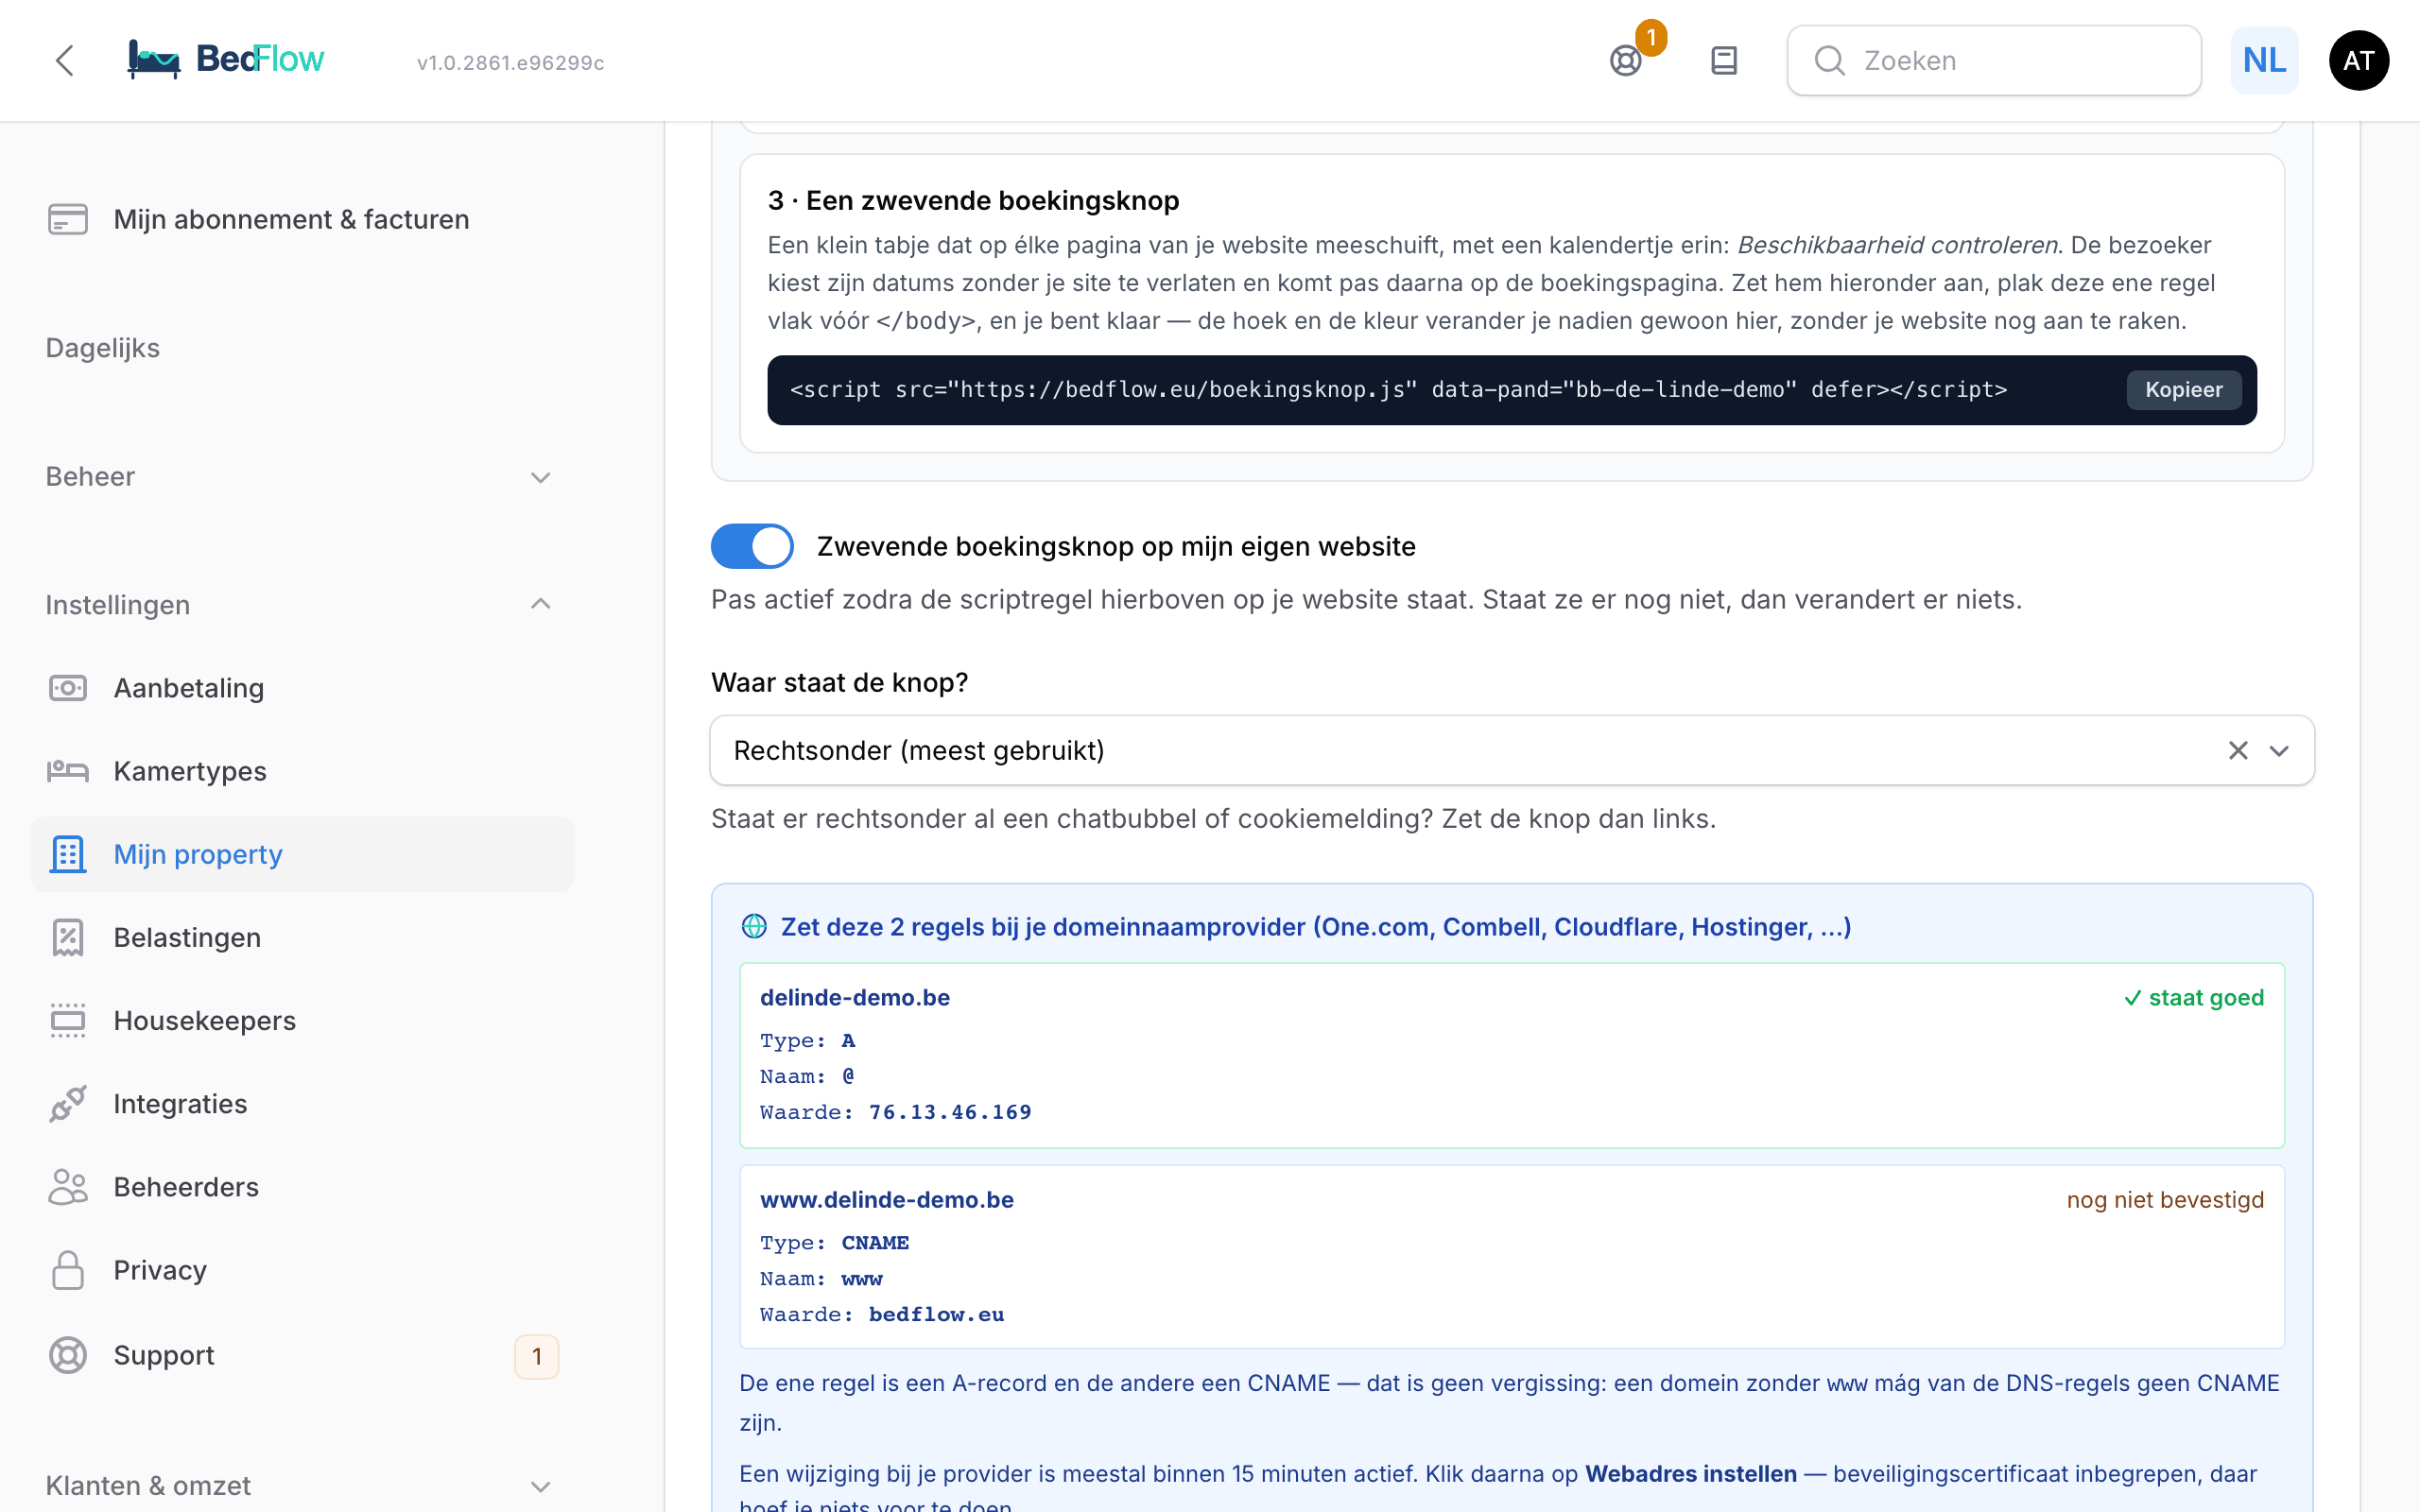Image resolution: width=2420 pixels, height=1512 pixels.
Task: Open the AT user avatar
Action: tap(2358, 61)
